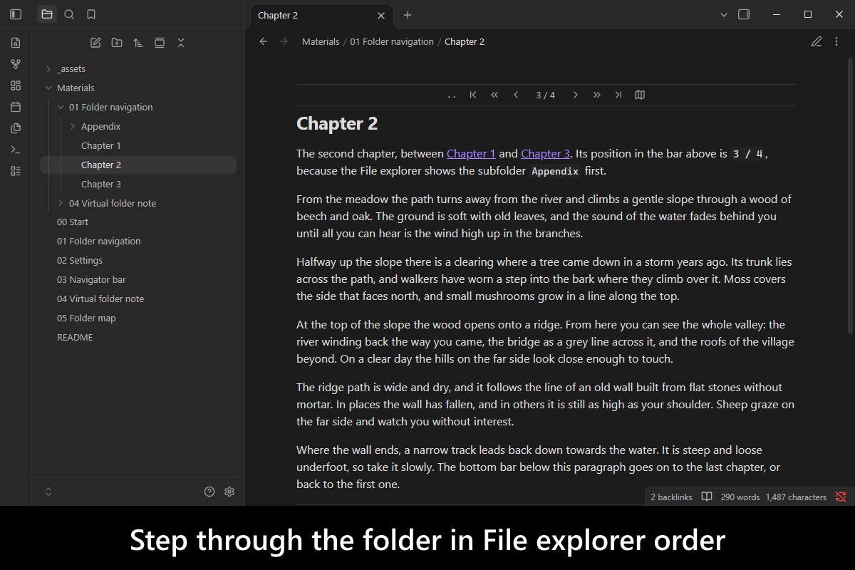Screen dimensions: 855x570
Task: Navigate forward in history
Action: click(x=284, y=41)
